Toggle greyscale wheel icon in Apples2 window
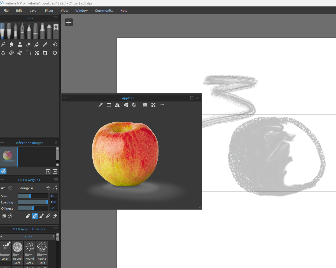Image resolution: width=336 pixels, height=268 pixels. click(134, 105)
